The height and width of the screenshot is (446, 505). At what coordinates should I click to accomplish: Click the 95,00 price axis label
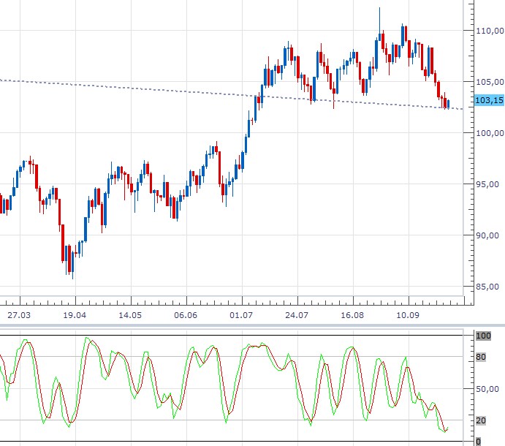[x=488, y=184]
